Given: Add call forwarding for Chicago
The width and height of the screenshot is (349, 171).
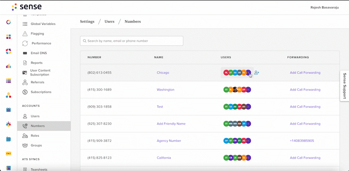Looking at the screenshot, I should click(305, 73).
